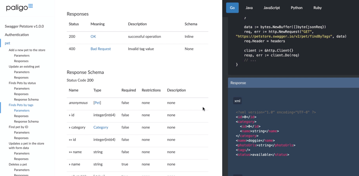Open the Pet schema link
359x176 pixels.
pyautogui.click(x=97, y=103)
